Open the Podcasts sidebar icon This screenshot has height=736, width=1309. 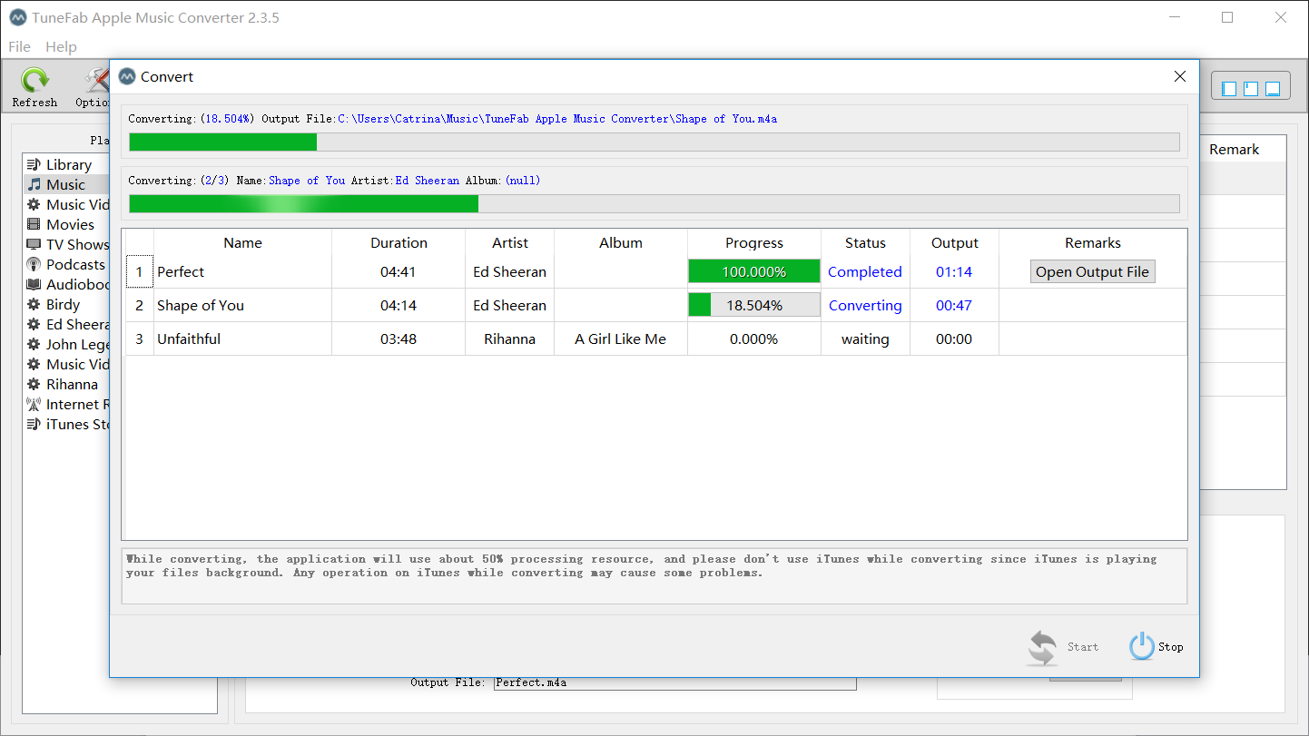tap(34, 264)
